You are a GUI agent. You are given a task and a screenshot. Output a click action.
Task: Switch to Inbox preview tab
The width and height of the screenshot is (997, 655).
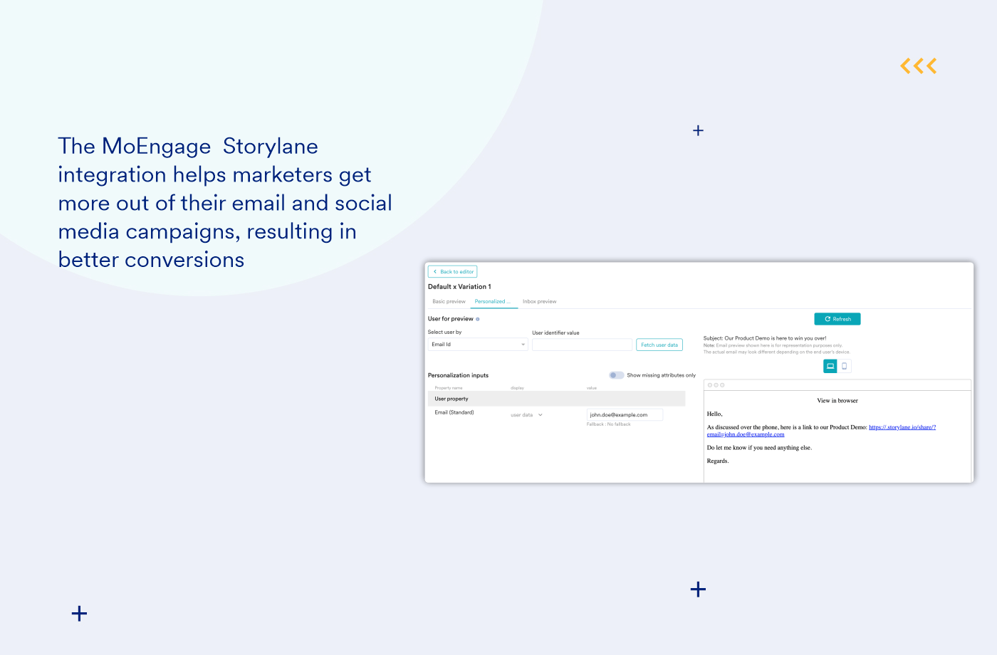(539, 302)
